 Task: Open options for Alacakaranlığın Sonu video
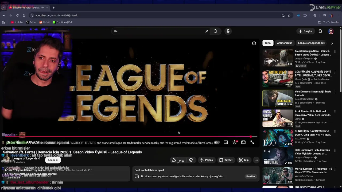point(335,51)
